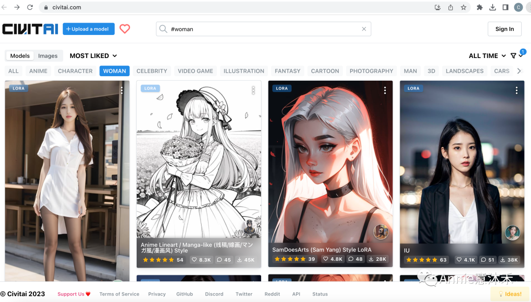This screenshot has height=302, width=531.
Task: Select the 3D category tag
Action: (x=432, y=71)
